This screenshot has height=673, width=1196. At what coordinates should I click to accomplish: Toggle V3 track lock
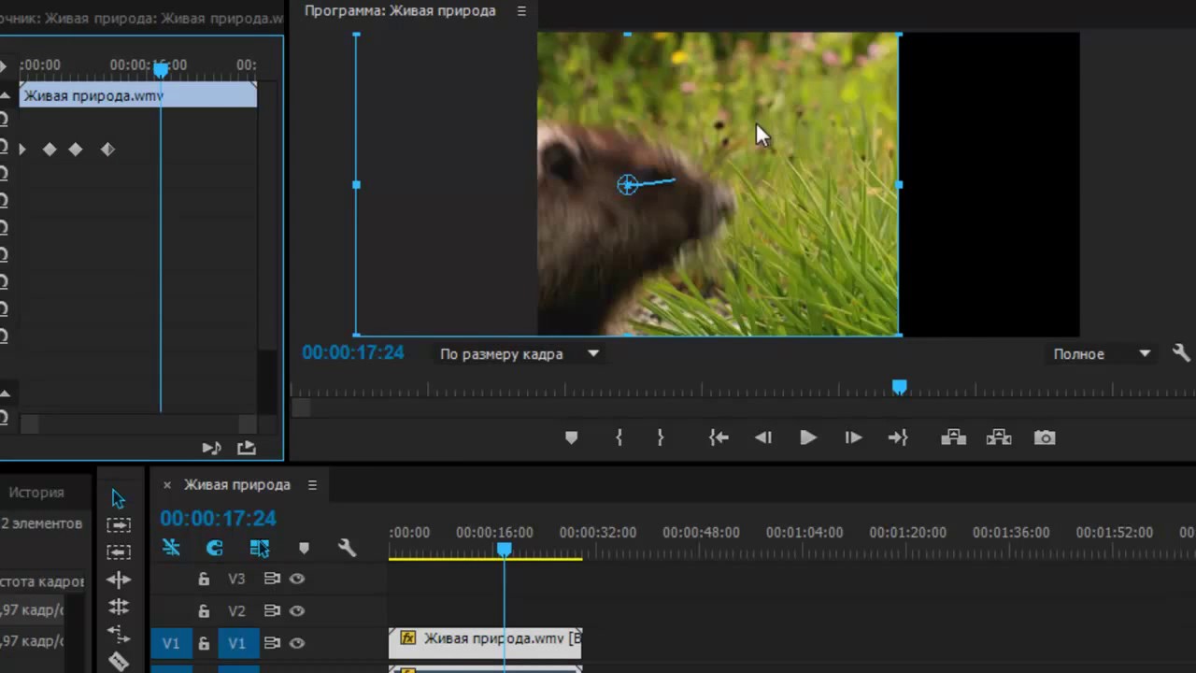[204, 580]
